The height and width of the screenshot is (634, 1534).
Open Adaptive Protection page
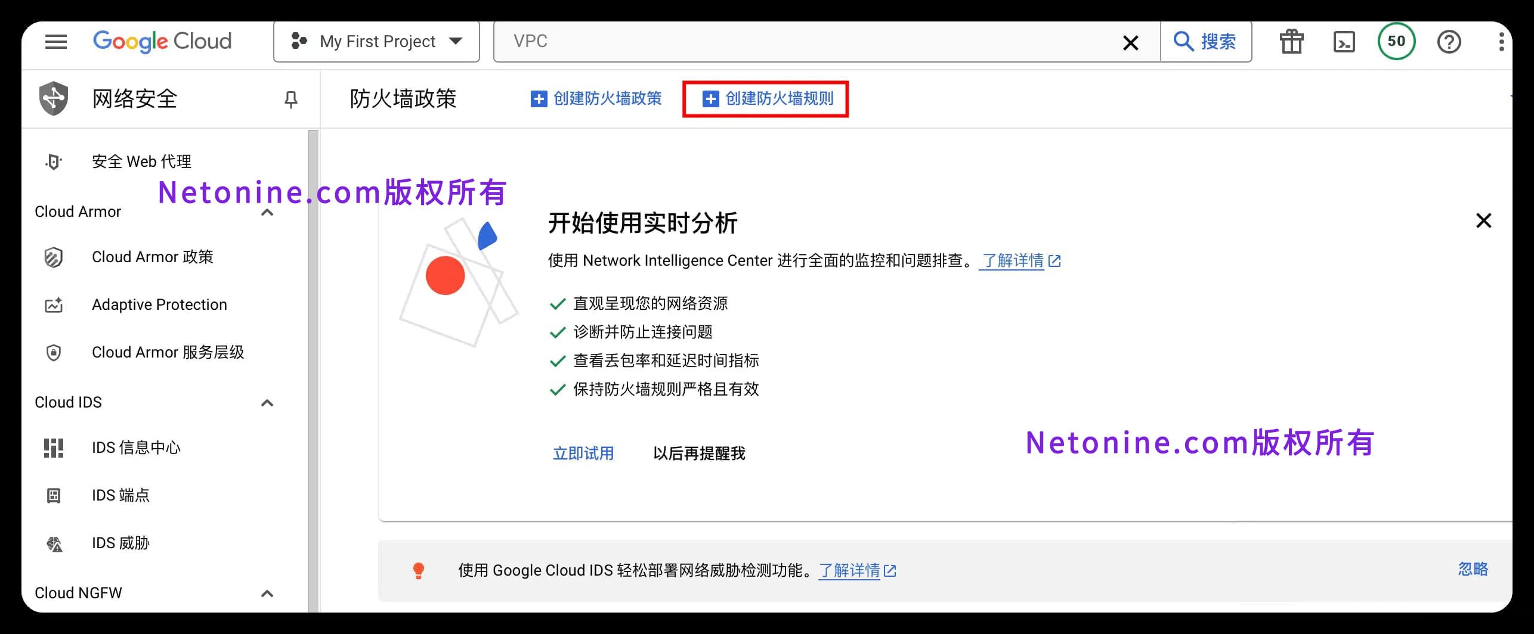click(x=159, y=304)
